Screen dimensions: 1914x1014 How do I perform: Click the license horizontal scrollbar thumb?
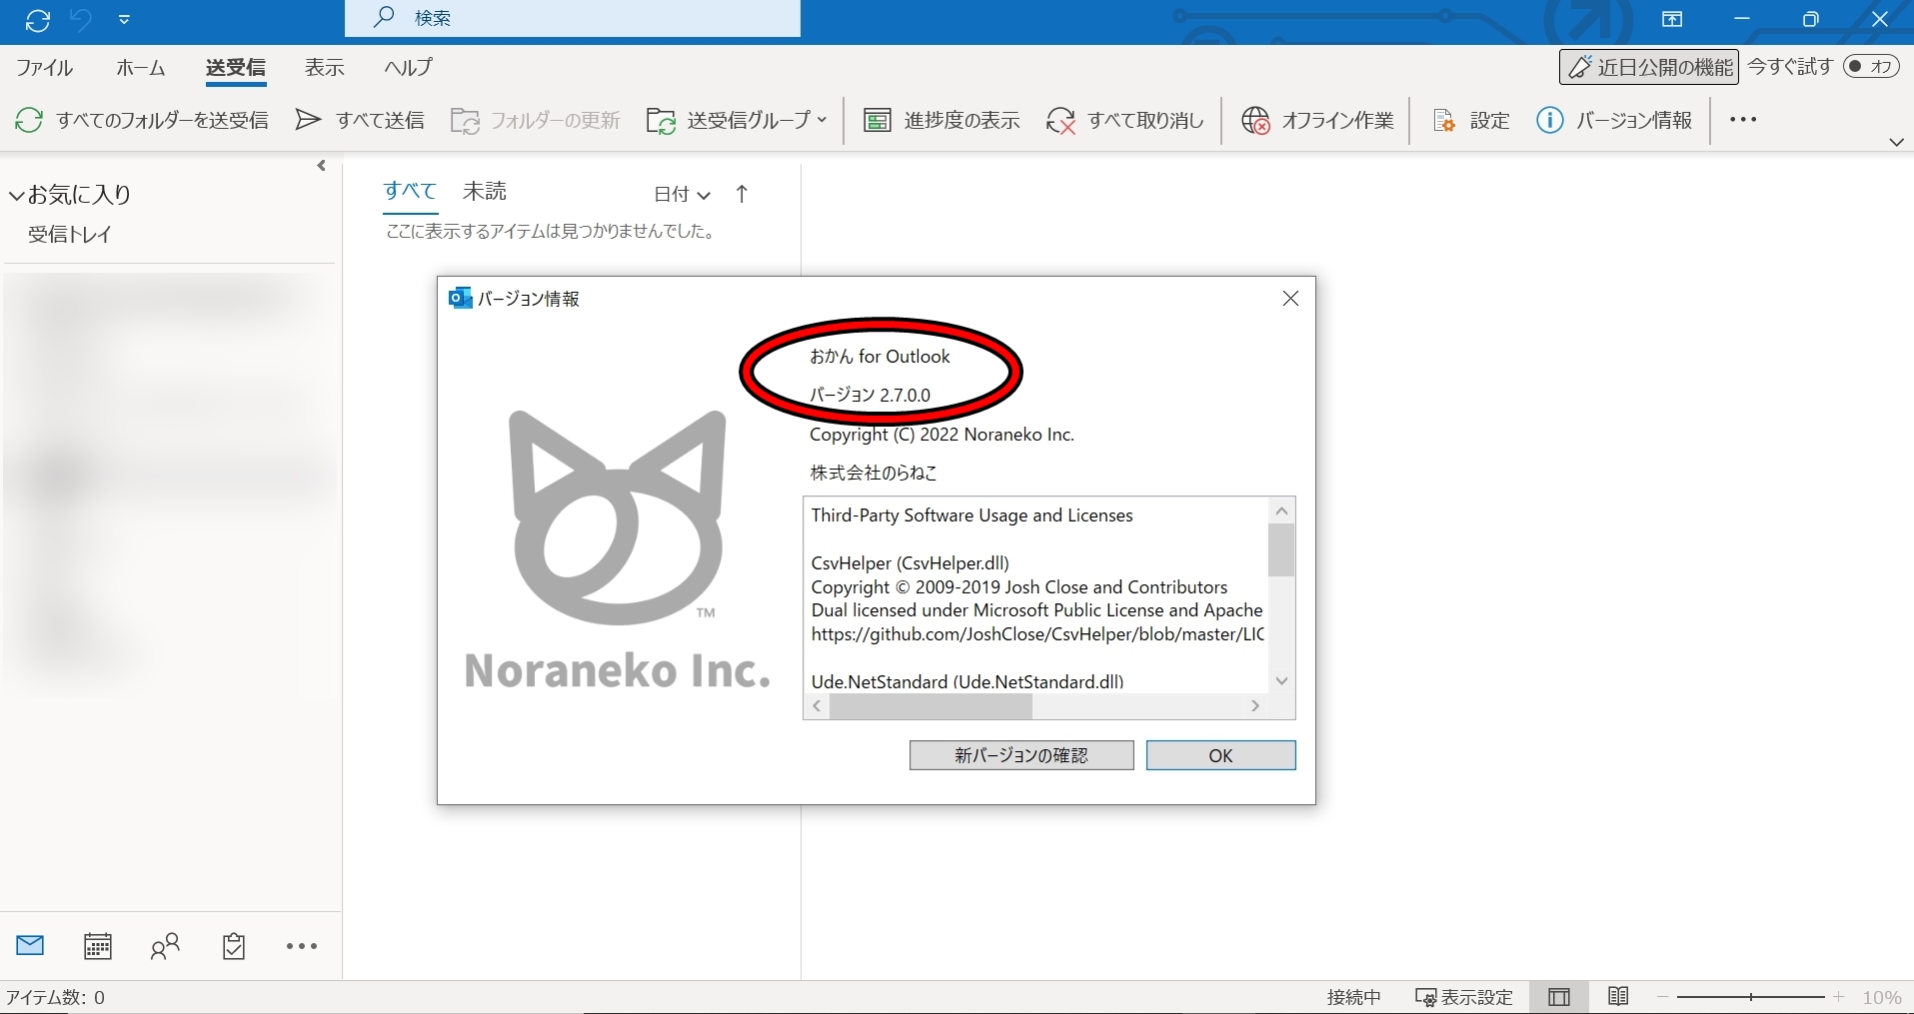pyautogui.click(x=931, y=706)
